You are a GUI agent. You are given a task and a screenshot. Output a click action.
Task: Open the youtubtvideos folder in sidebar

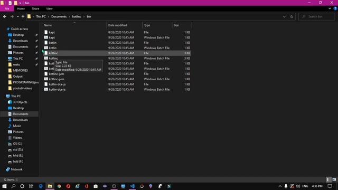click(22, 88)
